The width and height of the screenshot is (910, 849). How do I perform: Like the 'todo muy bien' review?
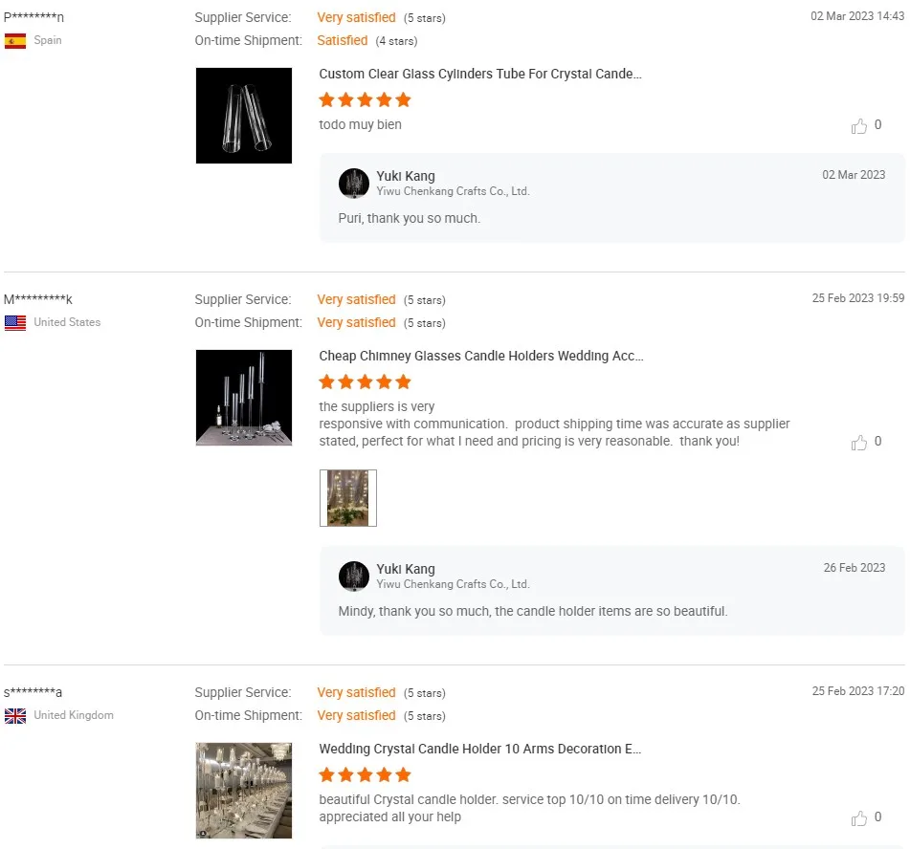(x=859, y=126)
